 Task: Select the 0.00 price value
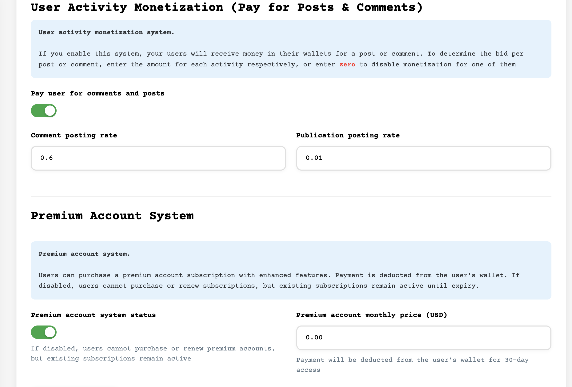point(314,338)
